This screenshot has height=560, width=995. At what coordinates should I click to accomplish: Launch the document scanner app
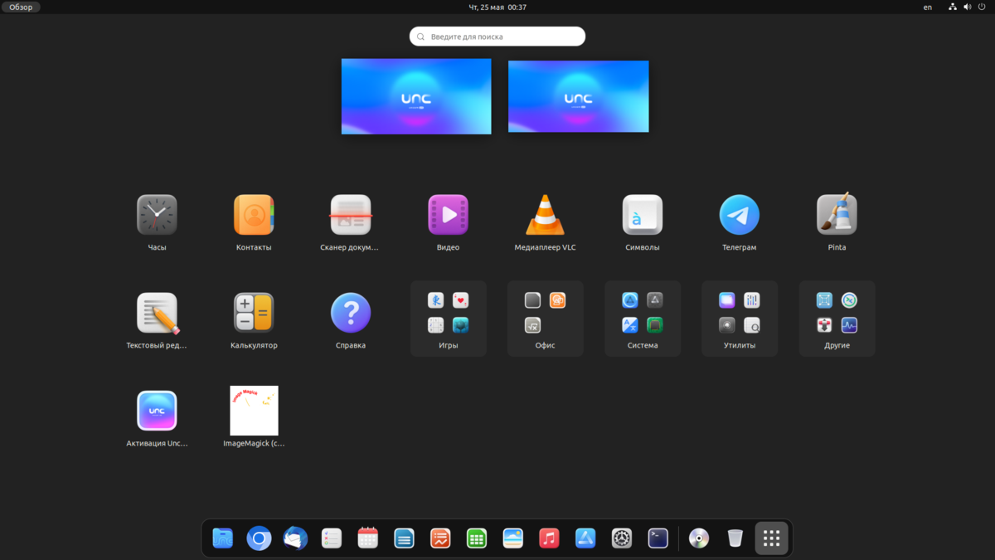[351, 214]
